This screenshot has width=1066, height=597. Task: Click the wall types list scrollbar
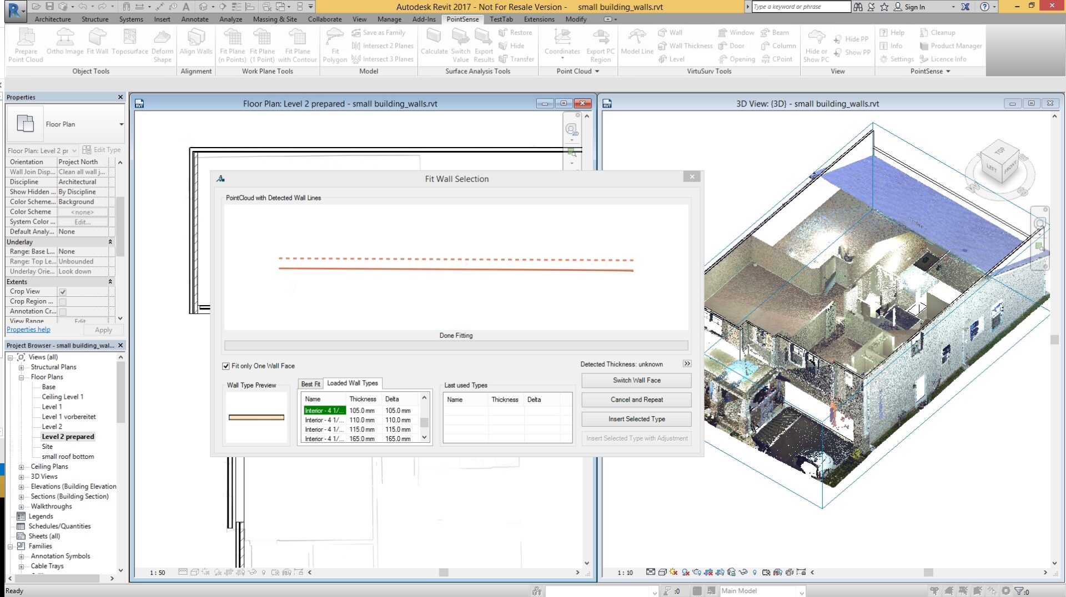(424, 418)
